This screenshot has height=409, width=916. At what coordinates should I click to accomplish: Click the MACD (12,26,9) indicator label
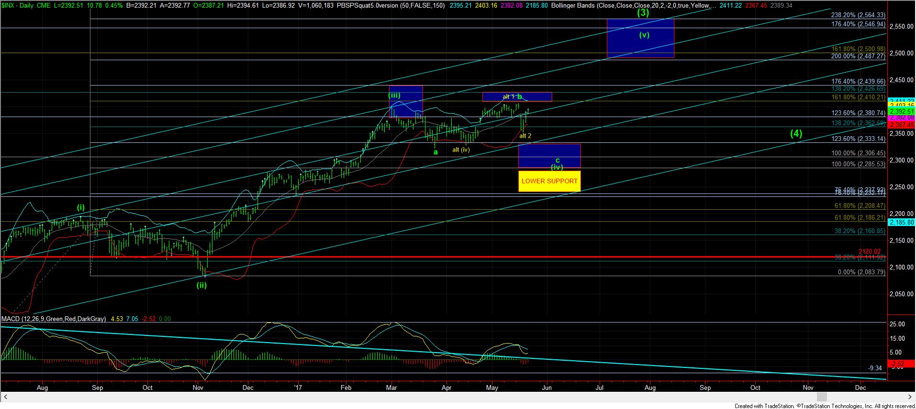(53, 319)
